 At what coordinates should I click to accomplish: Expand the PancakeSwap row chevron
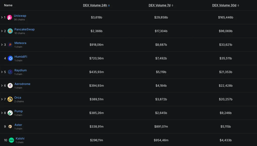(2, 31)
